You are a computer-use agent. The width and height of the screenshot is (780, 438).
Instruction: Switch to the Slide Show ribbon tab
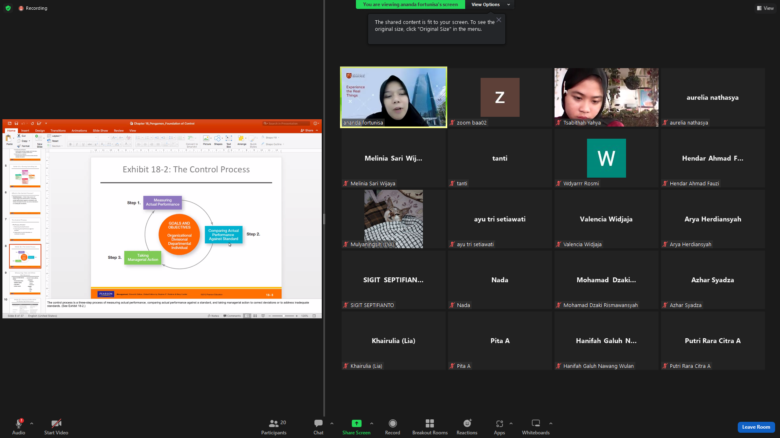[x=100, y=131]
